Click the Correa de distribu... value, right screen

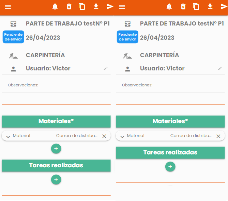click(191, 136)
